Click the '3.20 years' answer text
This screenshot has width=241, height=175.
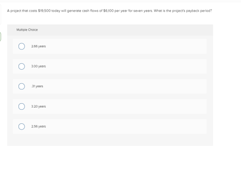38,106
